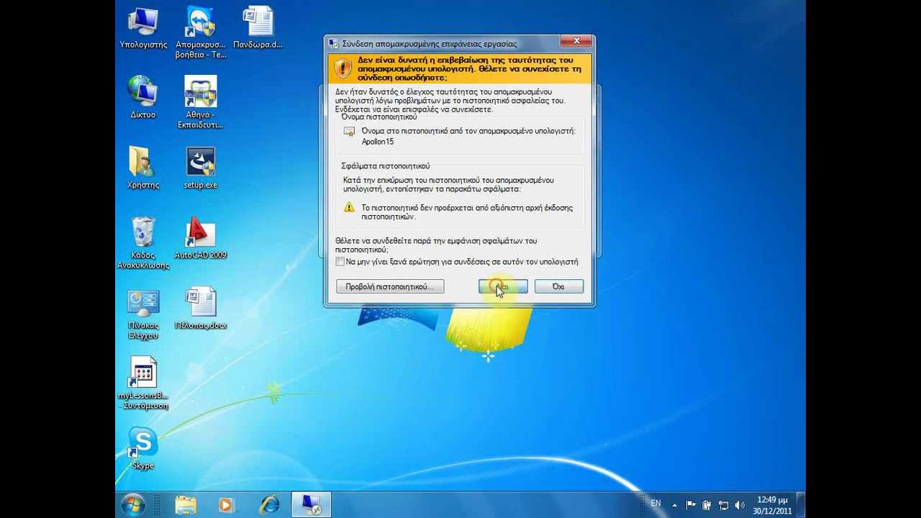Tick the don't ask again checkbox
This screenshot has width=921, height=518.
coord(340,262)
